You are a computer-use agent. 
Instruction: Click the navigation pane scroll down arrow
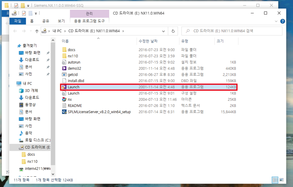point(53,174)
